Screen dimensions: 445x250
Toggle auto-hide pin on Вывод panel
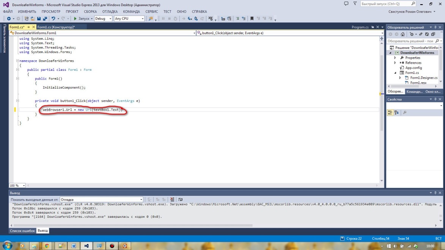(436, 193)
